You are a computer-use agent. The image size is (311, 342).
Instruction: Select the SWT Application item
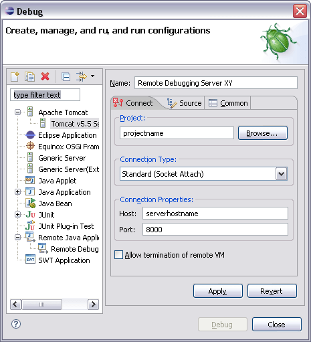point(64,260)
